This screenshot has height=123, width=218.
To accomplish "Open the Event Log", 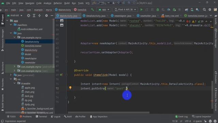I will point(182,117).
